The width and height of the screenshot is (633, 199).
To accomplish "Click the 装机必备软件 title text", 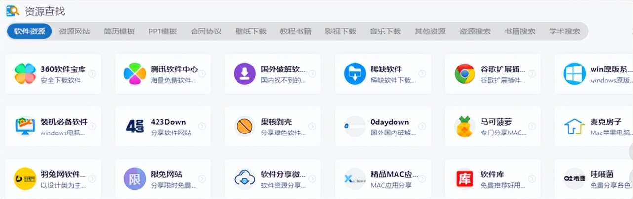I will (64, 122).
